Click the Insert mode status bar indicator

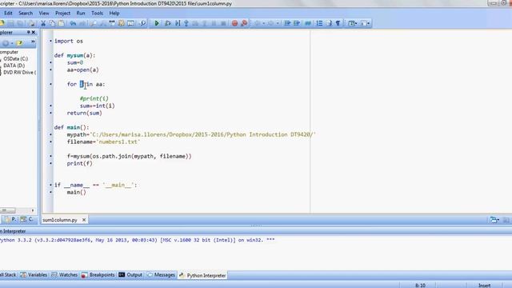coord(485,285)
